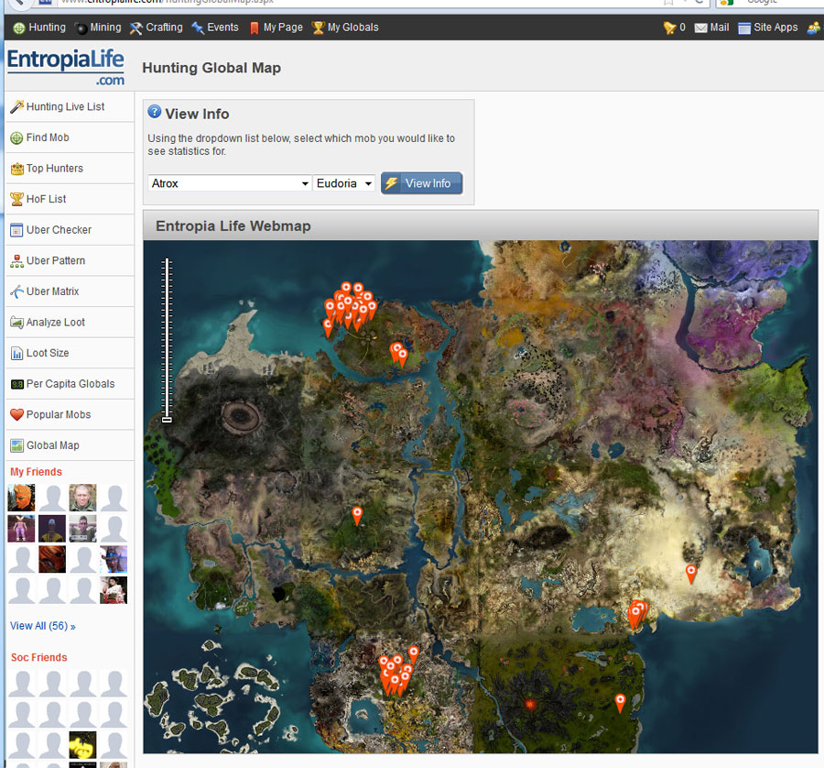Open Uber Pattern from the sidebar
Screen dimensions: 824x768
click(x=70, y=261)
